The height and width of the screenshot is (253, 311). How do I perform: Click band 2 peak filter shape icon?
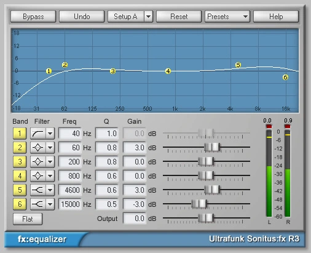click(38, 148)
